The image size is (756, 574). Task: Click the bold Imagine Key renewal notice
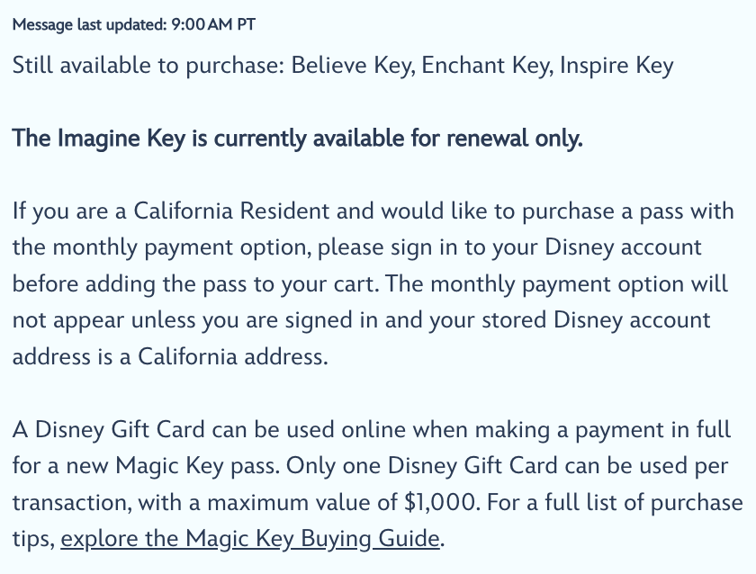[x=298, y=139]
